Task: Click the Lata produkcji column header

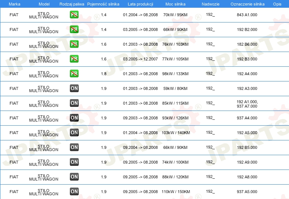Action: tap(140, 4)
